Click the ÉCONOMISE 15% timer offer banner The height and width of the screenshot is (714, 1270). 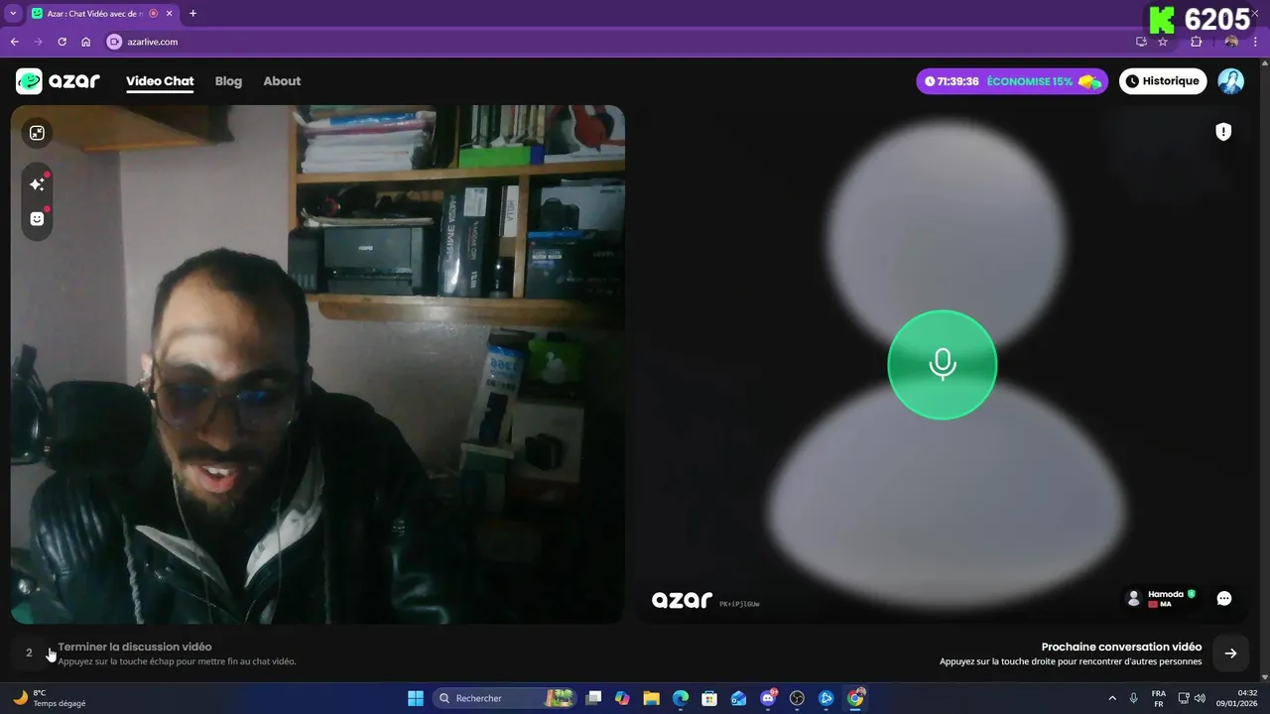point(1012,81)
